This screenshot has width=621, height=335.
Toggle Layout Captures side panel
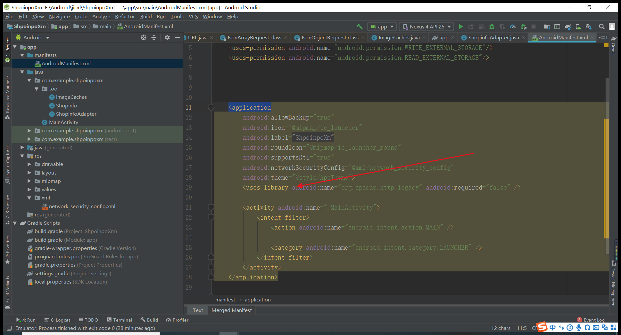(8, 164)
